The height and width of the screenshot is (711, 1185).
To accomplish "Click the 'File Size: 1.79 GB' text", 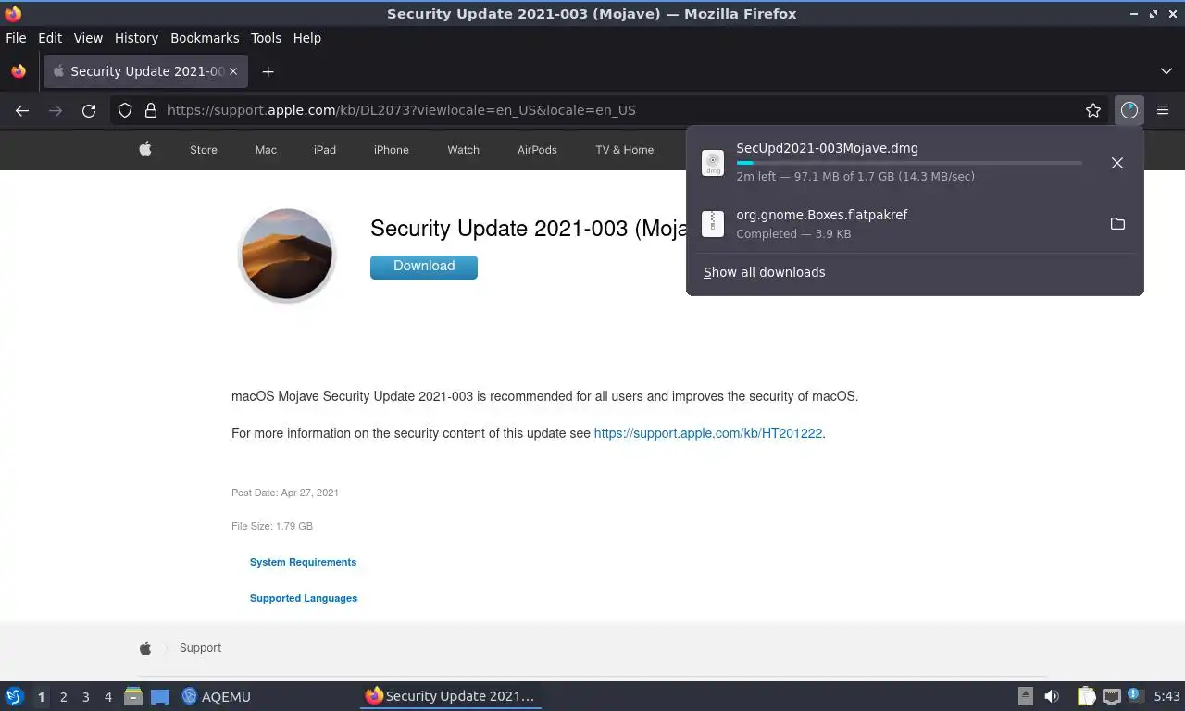I will (x=272, y=526).
